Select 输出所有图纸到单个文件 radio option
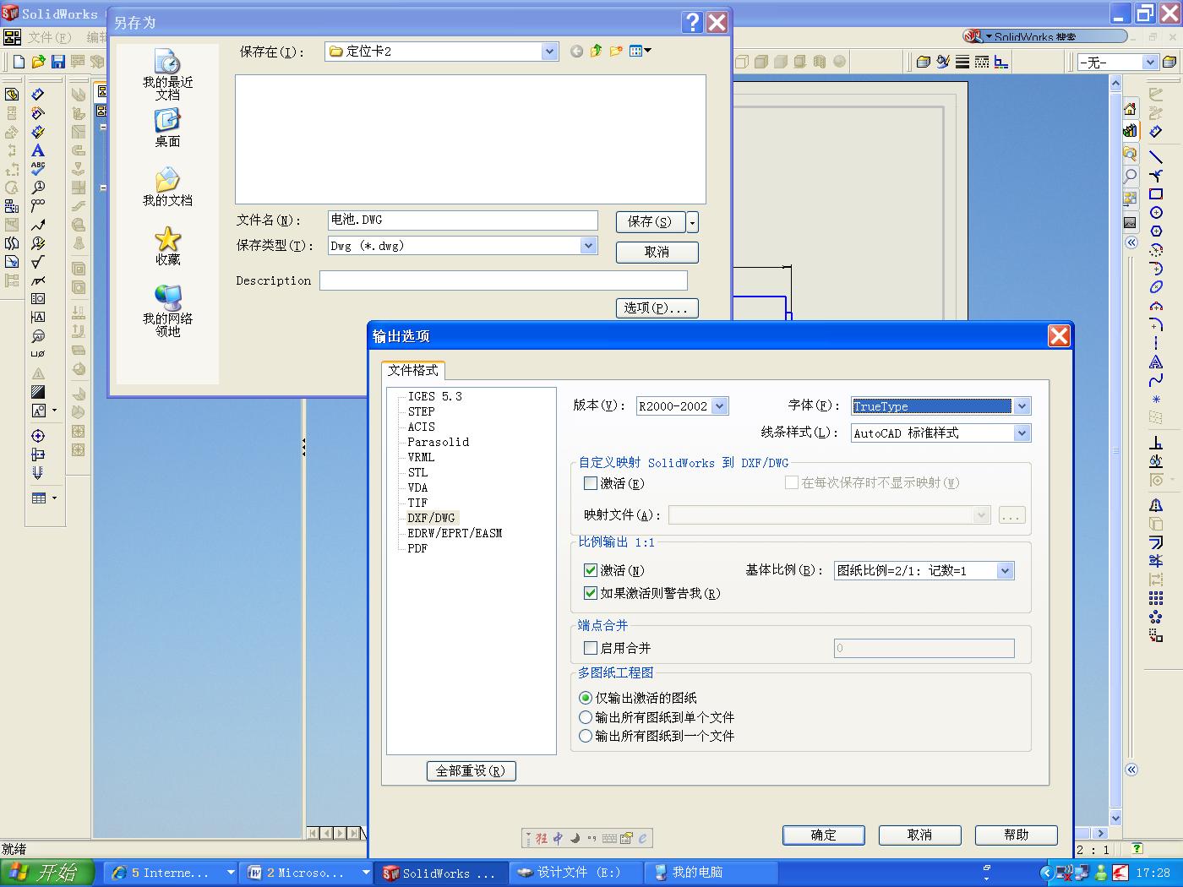 (x=586, y=717)
